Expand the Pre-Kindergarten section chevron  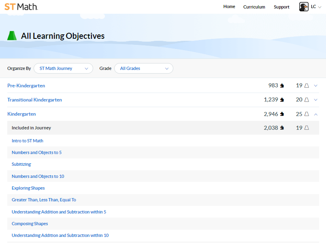coord(315,86)
